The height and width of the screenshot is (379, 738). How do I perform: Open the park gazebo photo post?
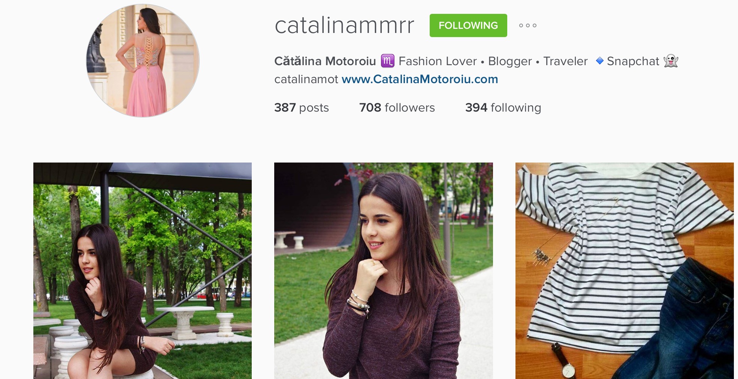(x=142, y=271)
